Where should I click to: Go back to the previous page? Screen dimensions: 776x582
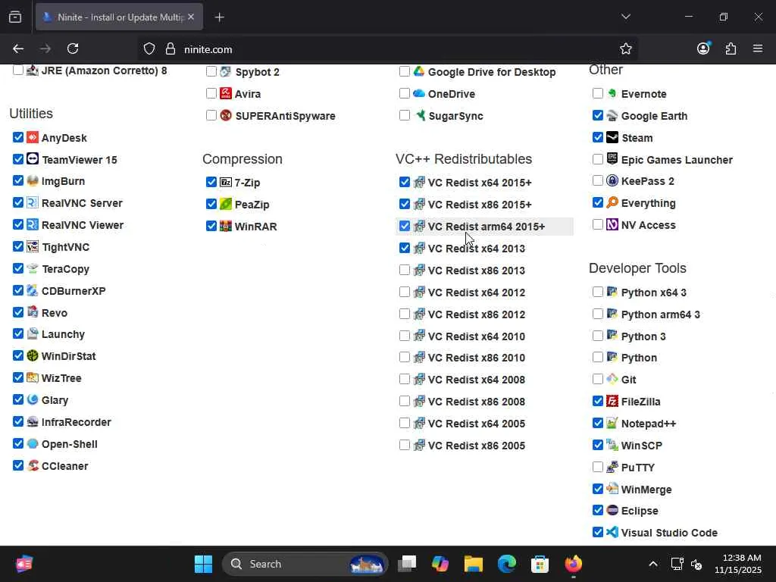(18, 48)
